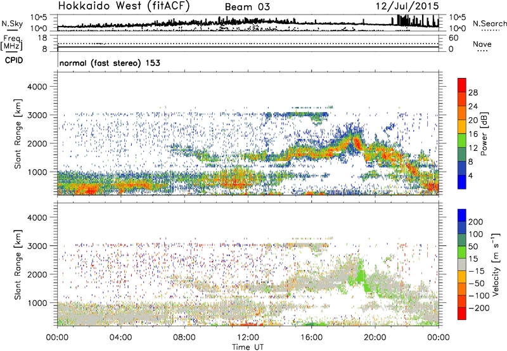
Task: Pick the bright blue bottom Power colorbar segment
Action: point(462,182)
